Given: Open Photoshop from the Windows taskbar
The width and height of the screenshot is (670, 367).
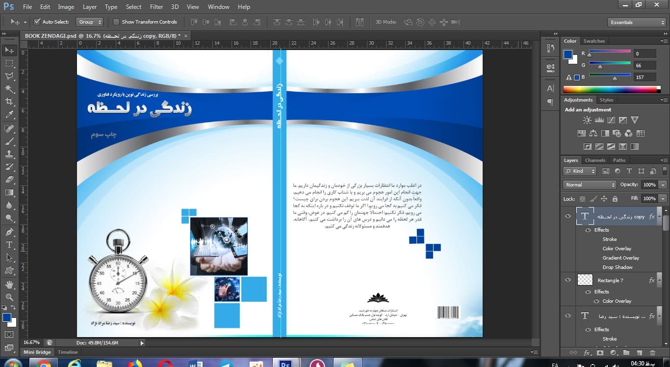Looking at the screenshot, I should 285,363.
